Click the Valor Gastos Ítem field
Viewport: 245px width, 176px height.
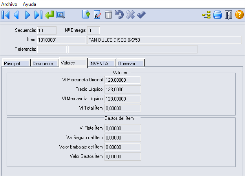(122, 156)
